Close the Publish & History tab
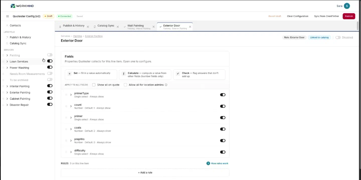This screenshot has height=180, width=361. pos(88,27)
